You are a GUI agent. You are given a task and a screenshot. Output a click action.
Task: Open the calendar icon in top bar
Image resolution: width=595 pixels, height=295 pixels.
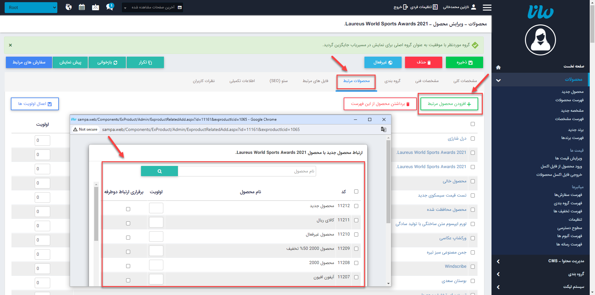coord(82,7)
